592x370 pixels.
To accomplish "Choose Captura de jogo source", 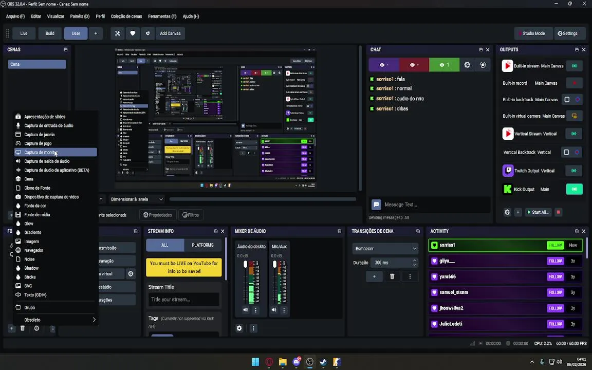I will point(55,143).
